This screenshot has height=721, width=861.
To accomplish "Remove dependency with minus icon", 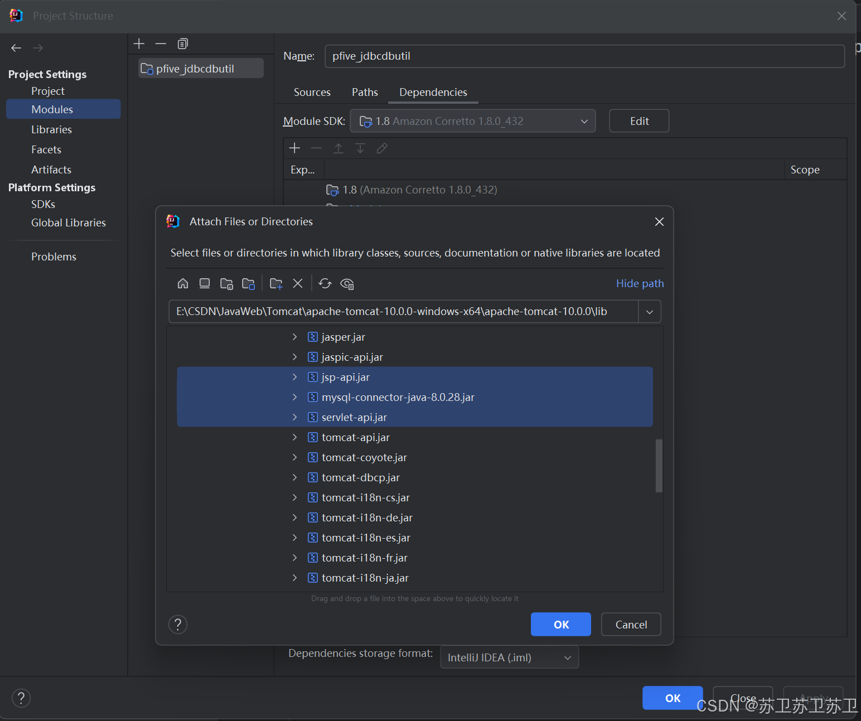I will tap(316, 148).
